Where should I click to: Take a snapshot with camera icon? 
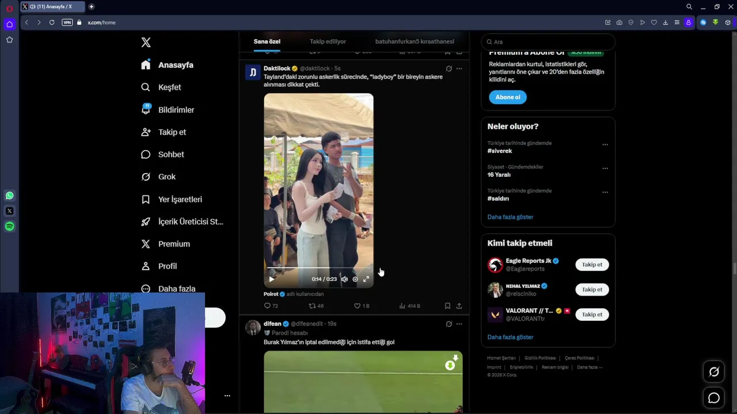[x=619, y=22]
